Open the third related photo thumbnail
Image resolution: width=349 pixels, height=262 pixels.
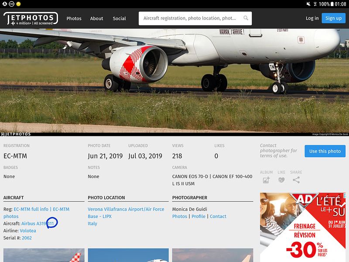[x=212, y=255]
